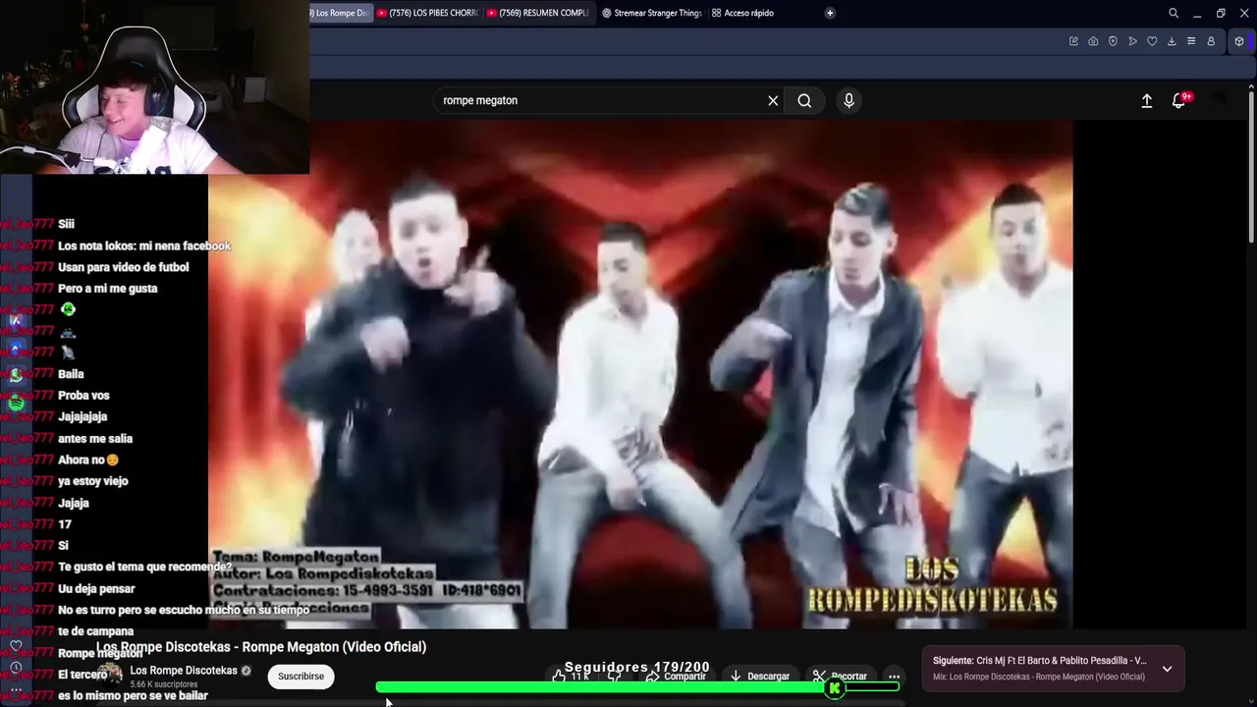The image size is (1257, 707).
Task: Open the extensions cube icon
Action: point(1239,41)
